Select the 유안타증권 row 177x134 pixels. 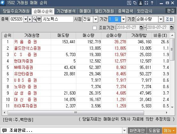click(x=86, y=74)
